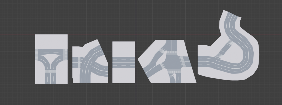Image resolution: width=282 pixels, height=105 pixels.
Task: Click the top crosswalk of the hexagonal intersection
Action: pyautogui.click(x=172, y=52)
